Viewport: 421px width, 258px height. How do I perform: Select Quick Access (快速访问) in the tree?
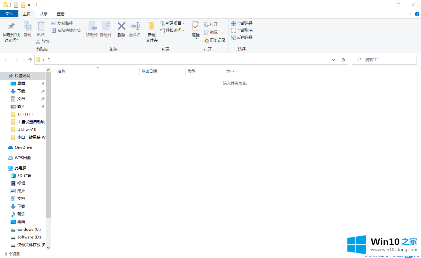[x=23, y=76]
